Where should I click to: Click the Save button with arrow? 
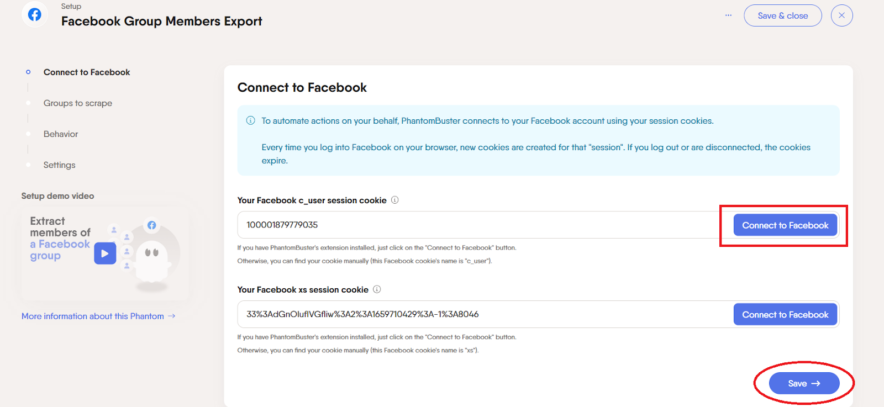coord(804,383)
